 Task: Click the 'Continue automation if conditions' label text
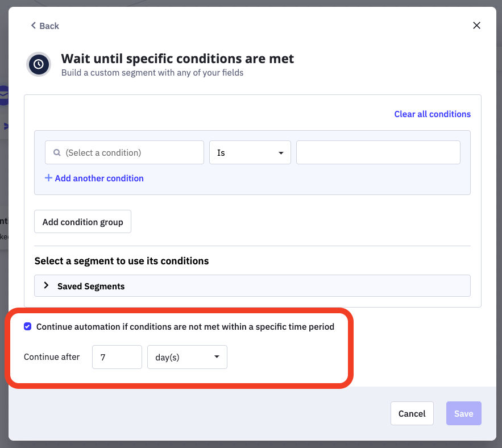tap(185, 327)
